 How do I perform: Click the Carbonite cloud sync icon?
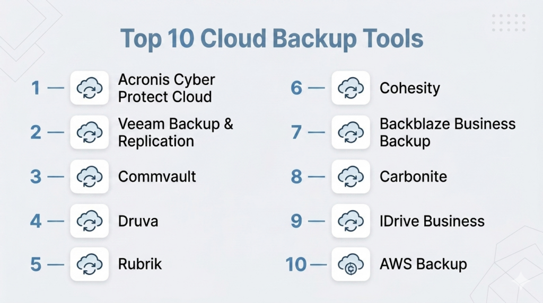click(x=351, y=176)
